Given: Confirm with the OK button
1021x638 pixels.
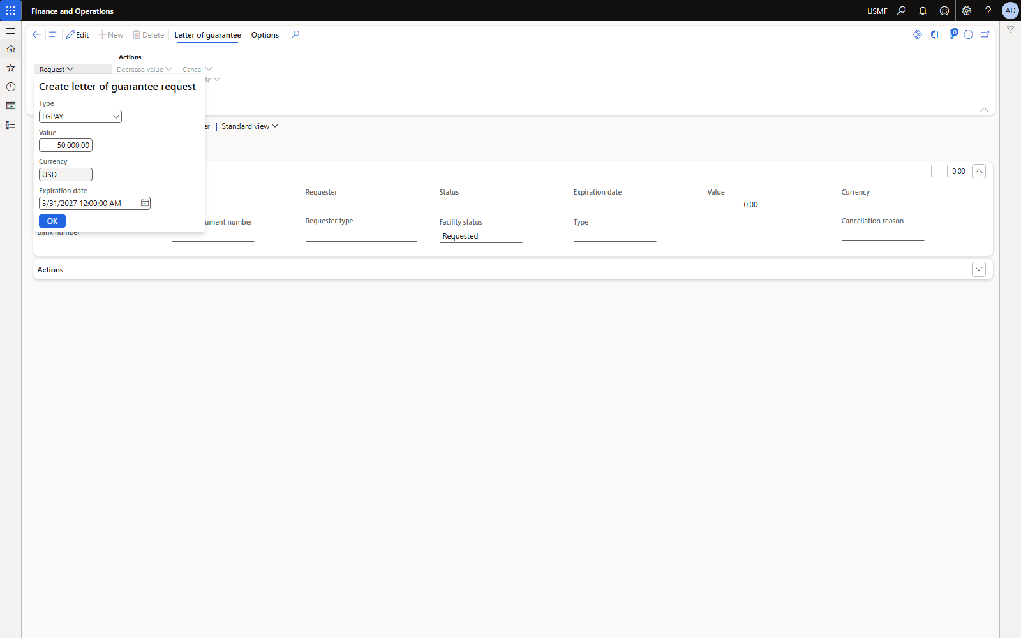Looking at the screenshot, I should pyautogui.click(x=52, y=221).
